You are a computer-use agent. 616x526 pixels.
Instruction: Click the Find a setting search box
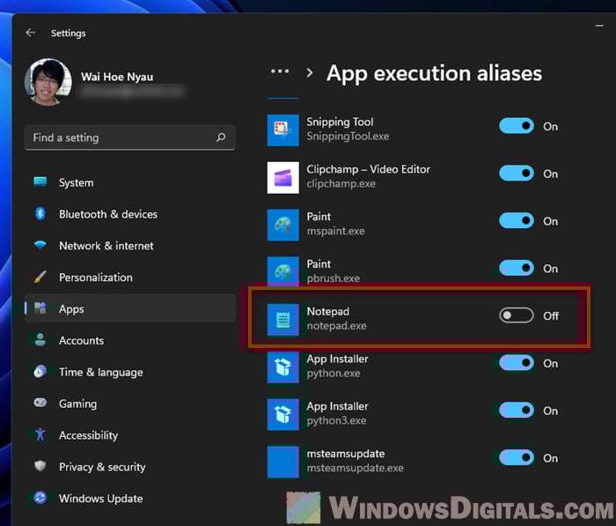(x=129, y=137)
